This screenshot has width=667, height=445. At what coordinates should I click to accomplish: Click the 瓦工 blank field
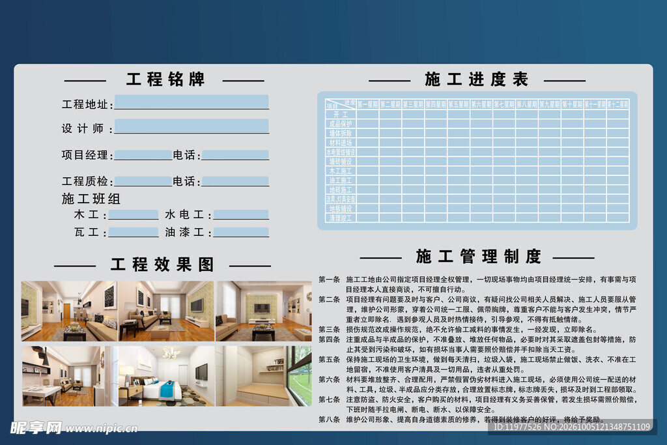133,233
